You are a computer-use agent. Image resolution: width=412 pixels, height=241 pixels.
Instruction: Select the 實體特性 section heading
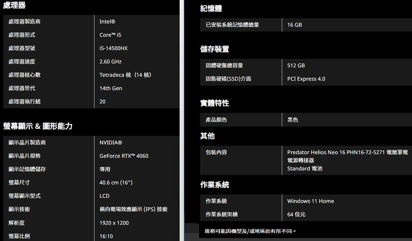click(x=215, y=103)
